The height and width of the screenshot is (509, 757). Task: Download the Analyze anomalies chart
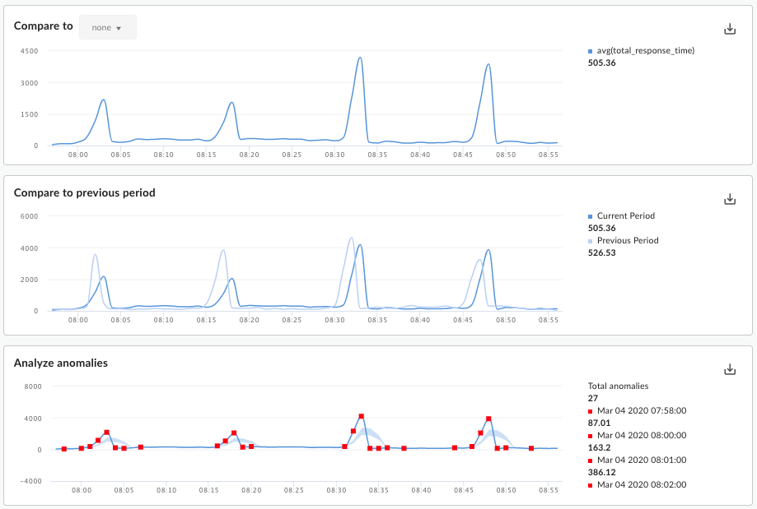click(729, 369)
